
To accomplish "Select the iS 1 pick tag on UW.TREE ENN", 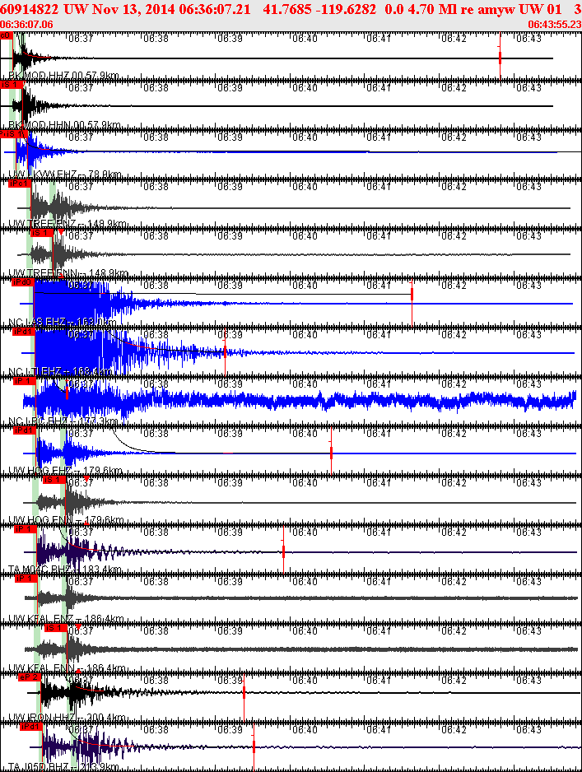I will pyautogui.click(x=42, y=233).
